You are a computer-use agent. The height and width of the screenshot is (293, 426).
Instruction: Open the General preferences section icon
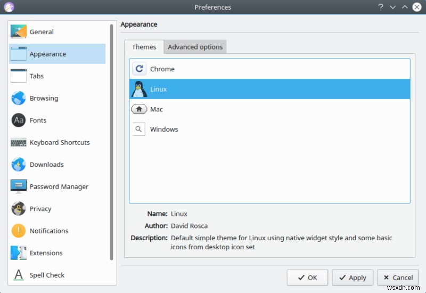[19, 32]
